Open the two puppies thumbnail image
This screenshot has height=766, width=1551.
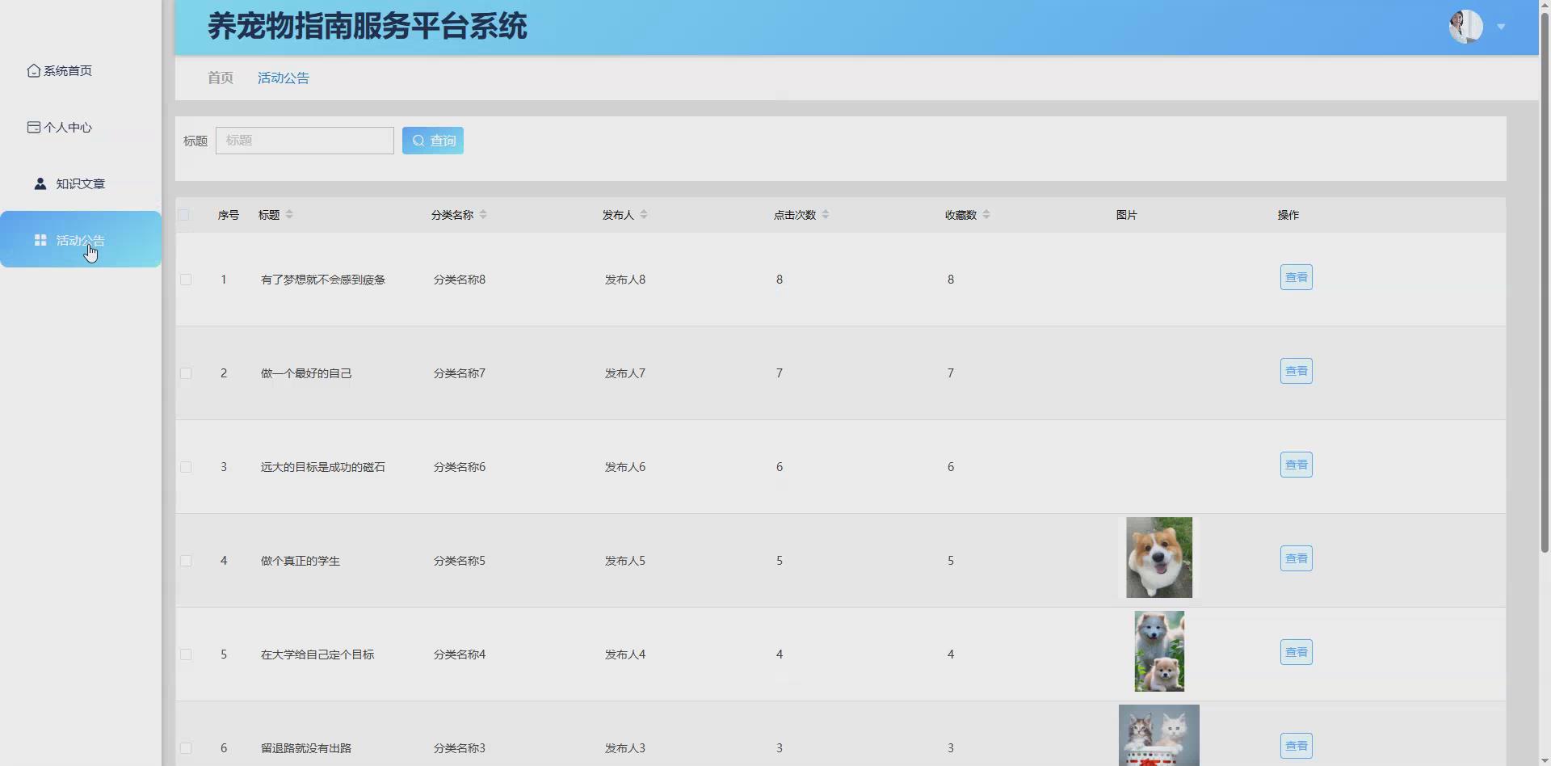click(x=1159, y=651)
